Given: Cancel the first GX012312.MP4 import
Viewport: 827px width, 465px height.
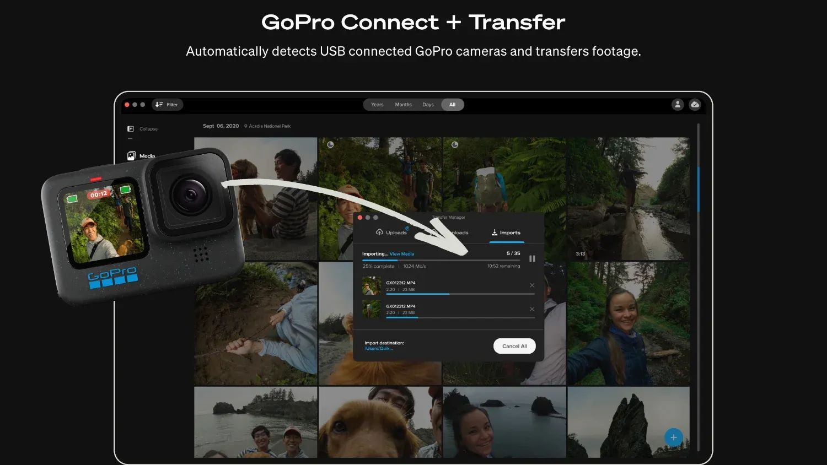Looking at the screenshot, I should (531, 285).
